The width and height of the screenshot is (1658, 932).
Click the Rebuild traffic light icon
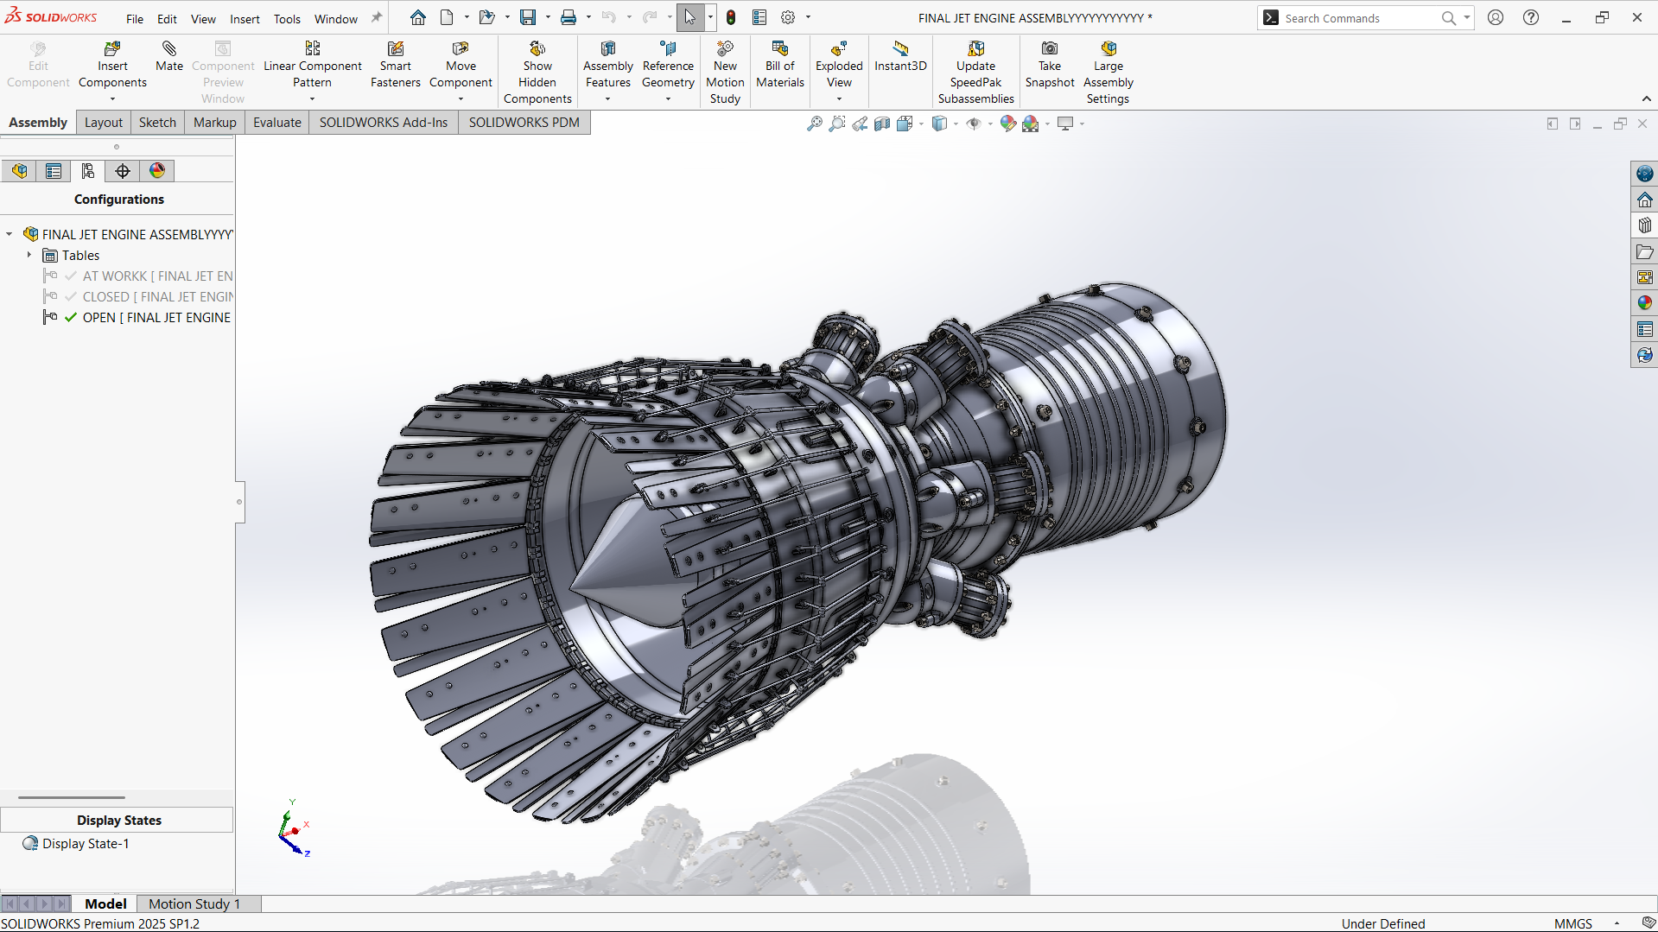[x=731, y=17]
